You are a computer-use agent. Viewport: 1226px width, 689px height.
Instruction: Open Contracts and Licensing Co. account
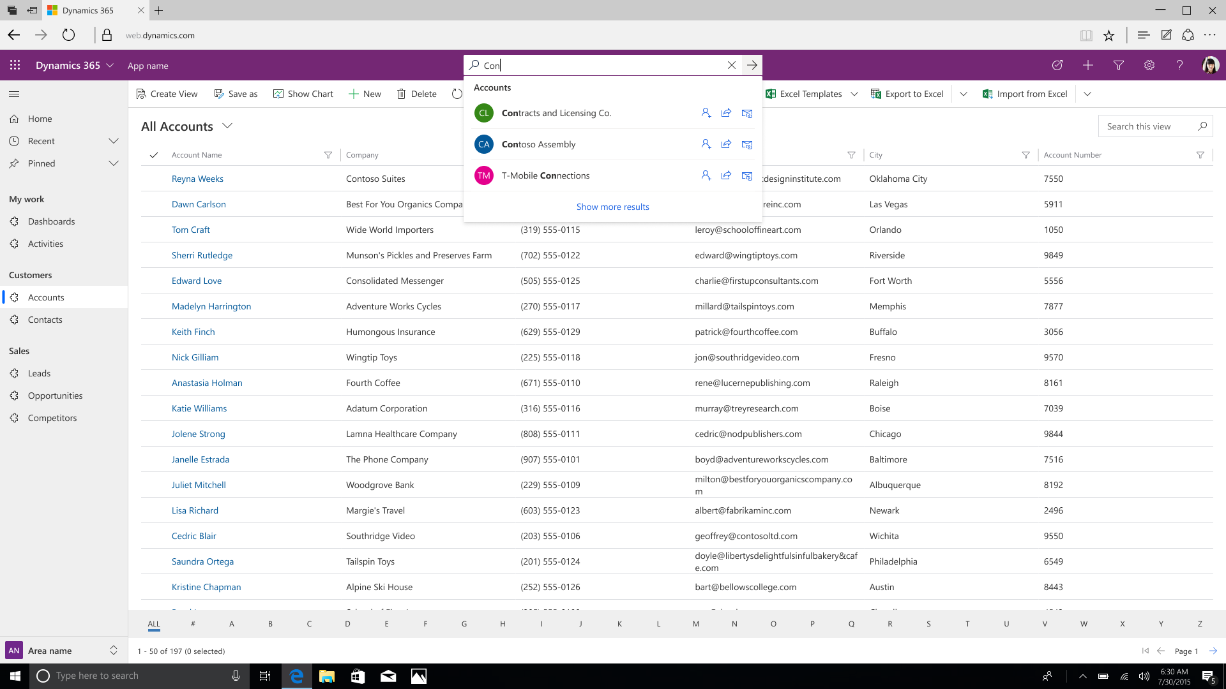(x=558, y=112)
